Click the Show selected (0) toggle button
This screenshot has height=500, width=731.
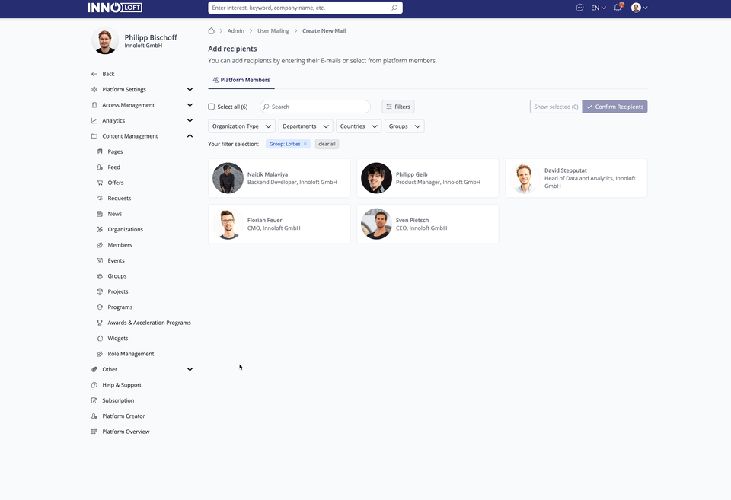(x=556, y=107)
